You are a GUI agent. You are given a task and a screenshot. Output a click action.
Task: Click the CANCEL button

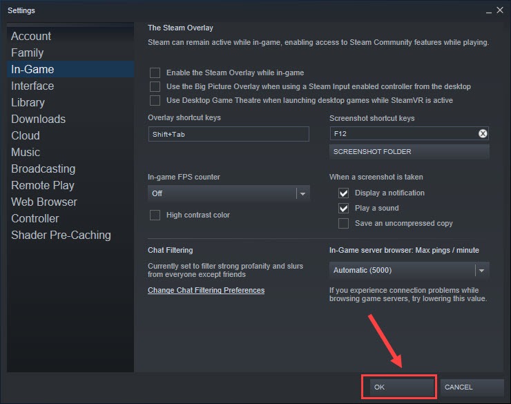pyautogui.click(x=472, y=387)
